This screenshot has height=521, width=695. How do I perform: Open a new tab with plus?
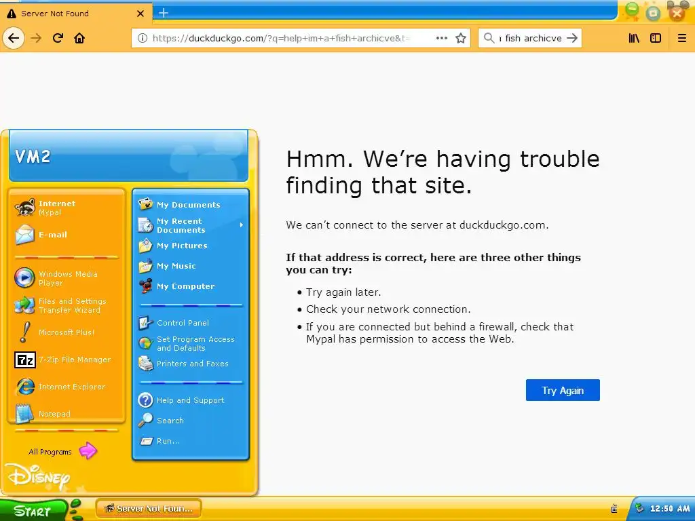pyautogui.click(x=164, y=13)
